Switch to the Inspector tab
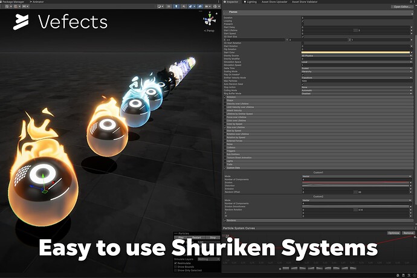This screenshot has height=278, width=417. [x=231, y=2]
